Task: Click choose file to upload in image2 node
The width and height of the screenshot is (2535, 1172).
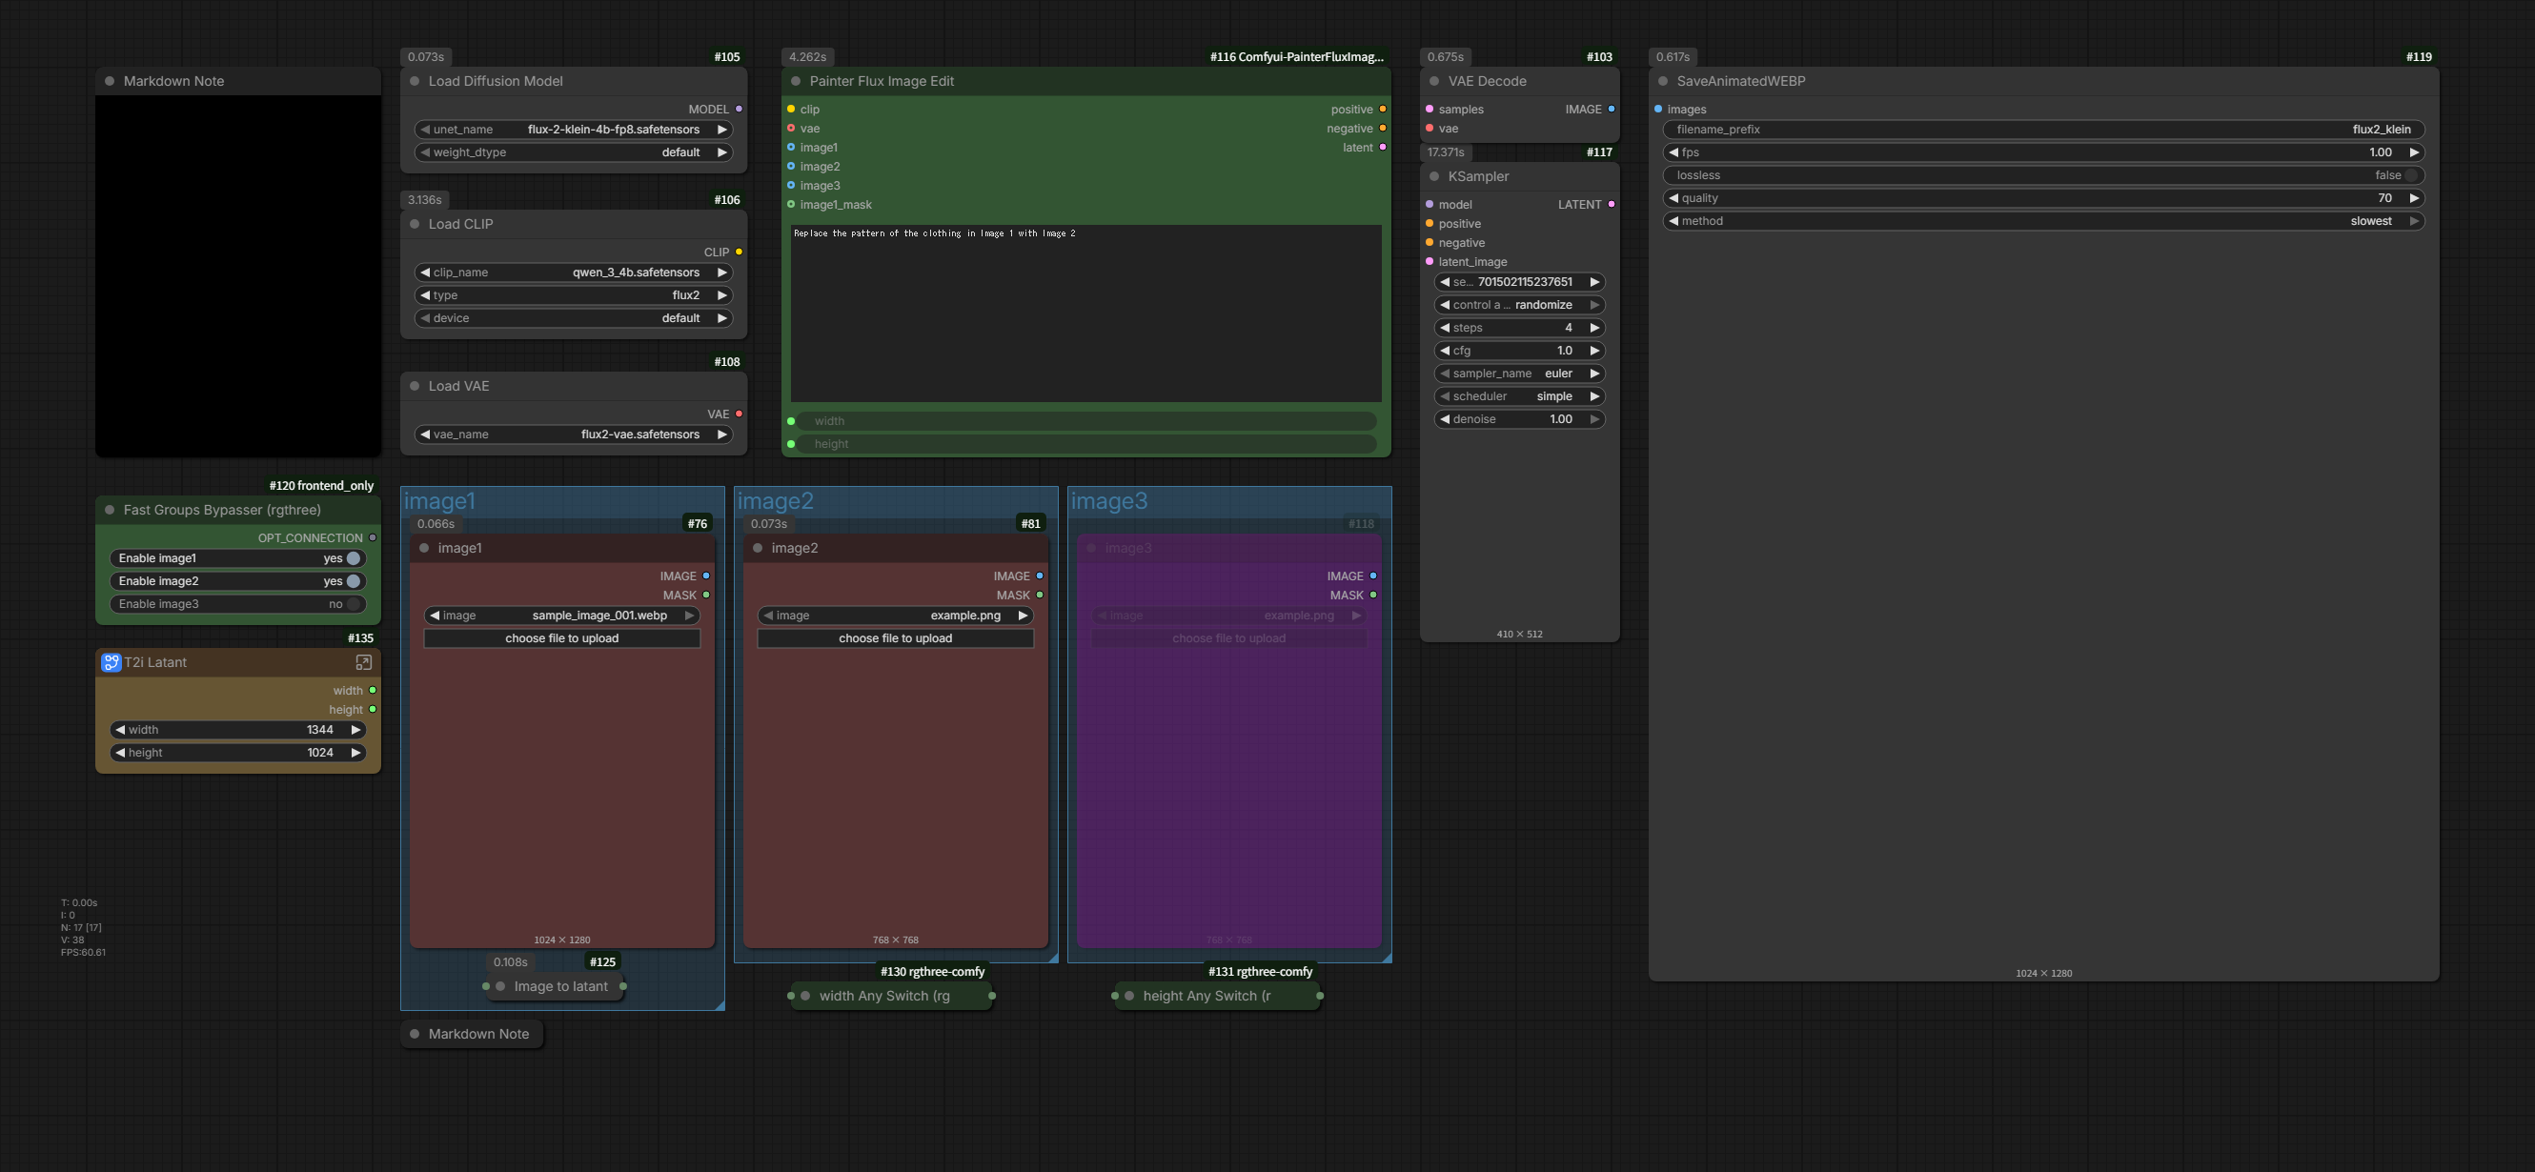Action: click(x=895, y=638)
